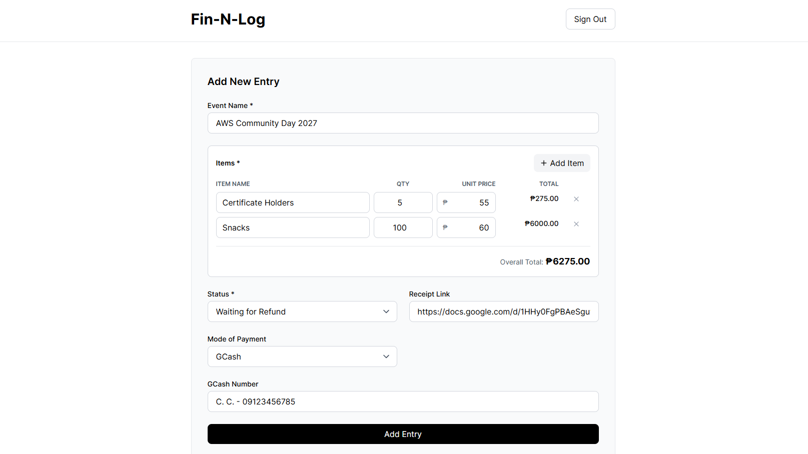Click the chevron on Mode of Payment dropdown

coord(386,356)
